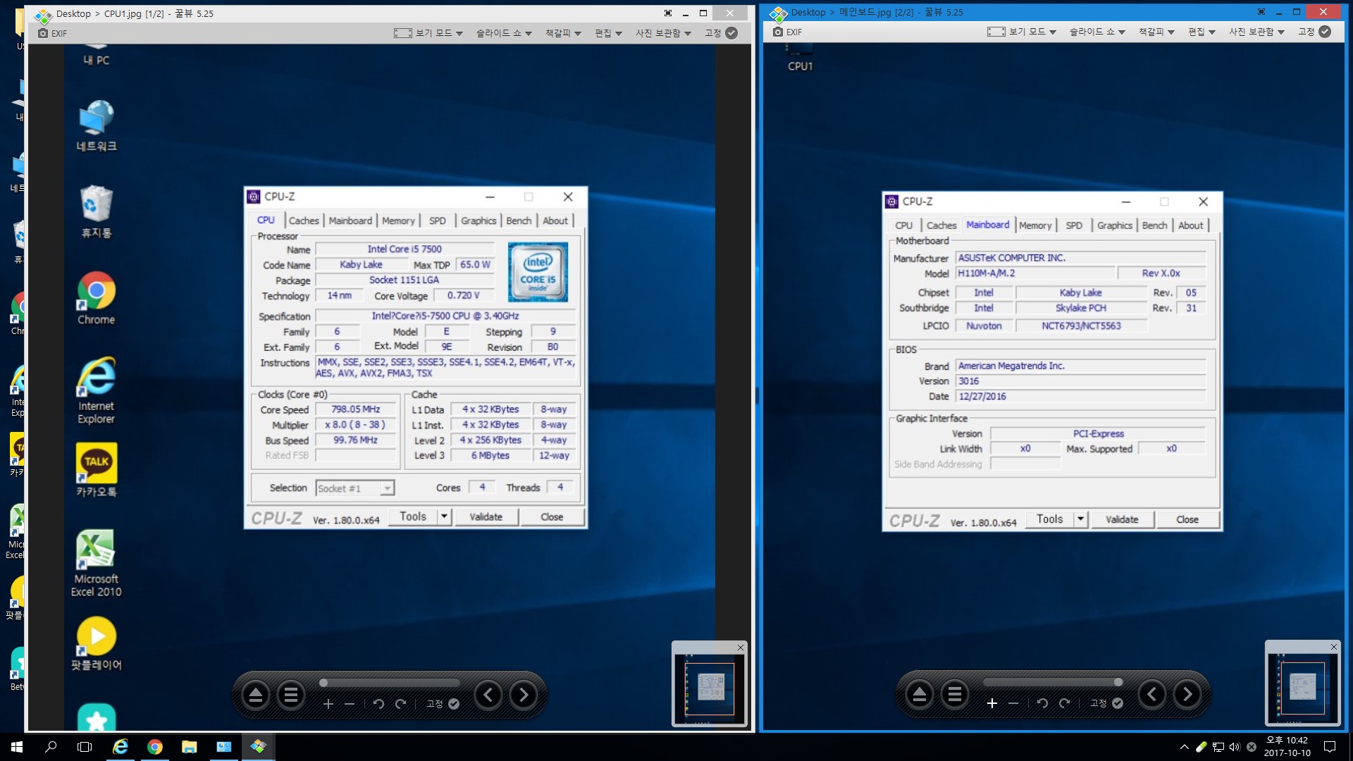Open EXIF info in the CPU1.jpg window
This screenshot has width=1353, height=761.
coord(53,33)
